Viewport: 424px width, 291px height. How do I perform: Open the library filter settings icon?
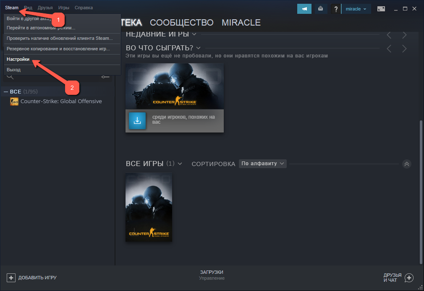pyautogui.click(x=106, y=77)
